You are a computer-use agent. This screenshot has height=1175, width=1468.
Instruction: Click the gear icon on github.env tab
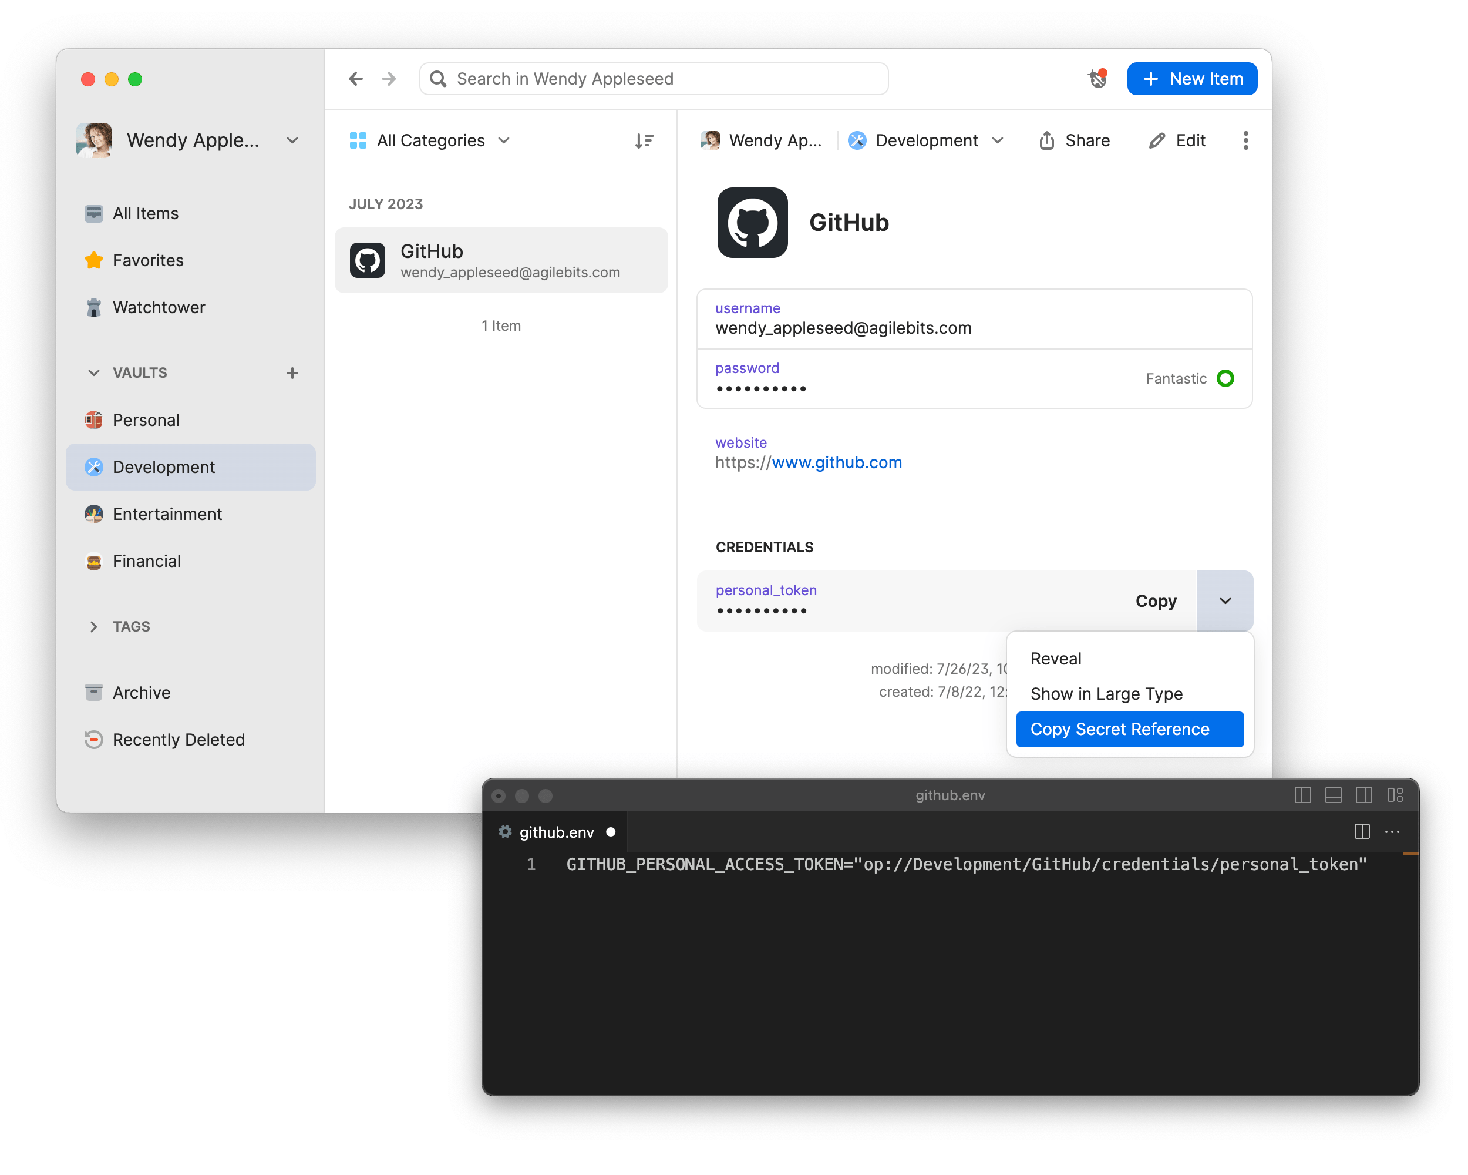[x=504, y=832]
